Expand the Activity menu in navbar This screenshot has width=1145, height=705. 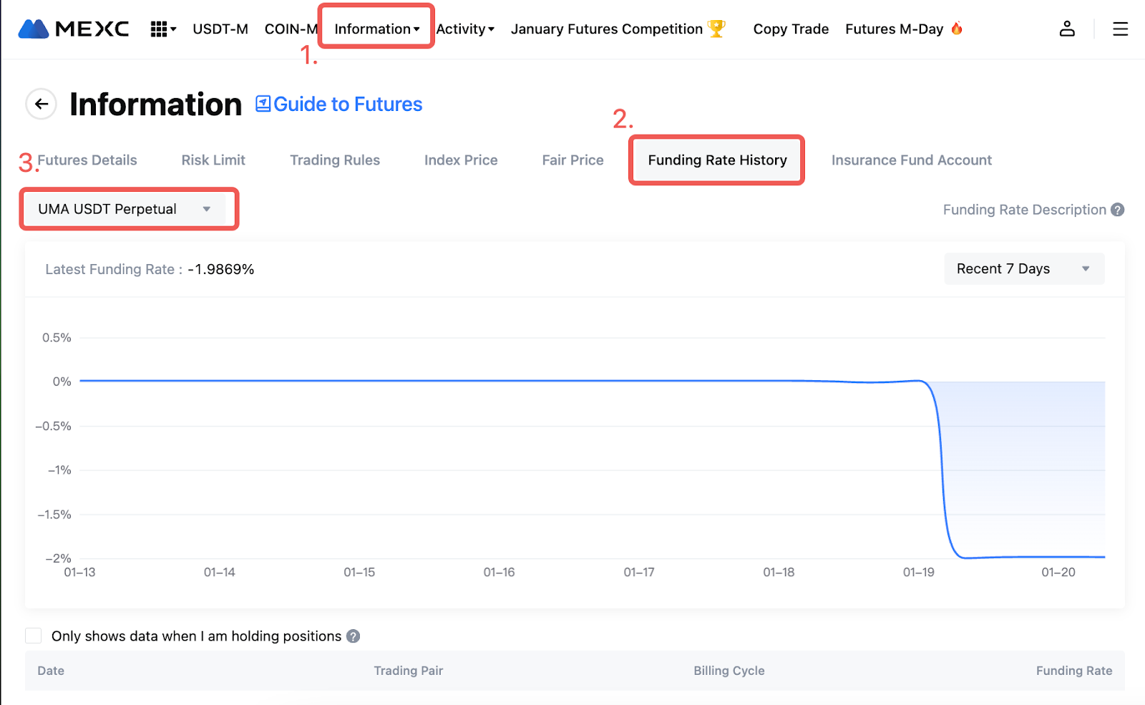pos(465,29)
